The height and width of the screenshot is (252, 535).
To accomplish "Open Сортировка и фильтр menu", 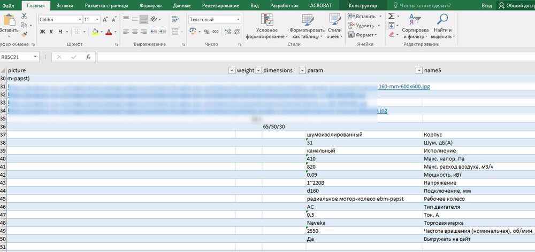I will pyautogui.click(x=415, y=26).
